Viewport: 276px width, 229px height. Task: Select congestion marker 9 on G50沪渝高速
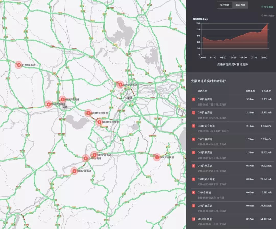point(74,171)
